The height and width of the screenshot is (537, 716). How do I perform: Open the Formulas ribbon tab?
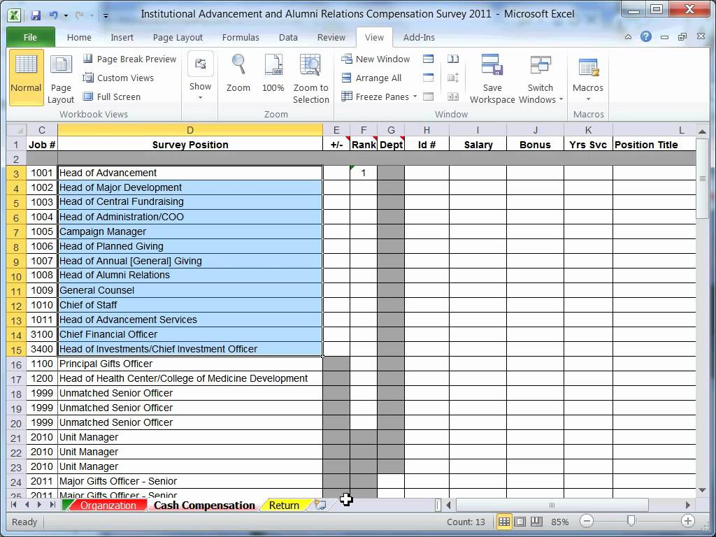[x=241, y=38]
